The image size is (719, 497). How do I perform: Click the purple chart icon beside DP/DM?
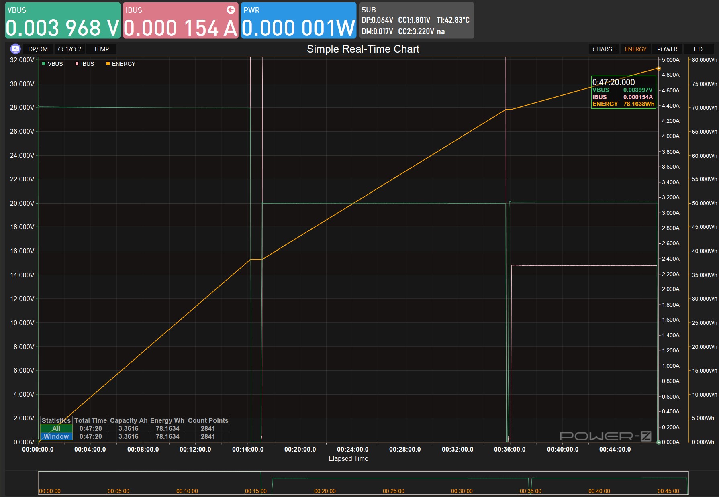click(x=15, y=49)
